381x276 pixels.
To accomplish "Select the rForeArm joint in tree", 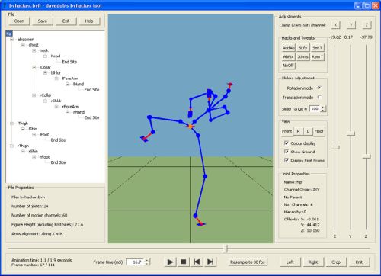I will [71, 107].
